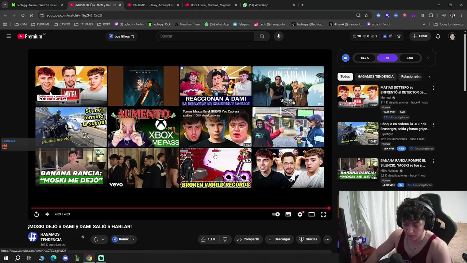The height and width of the screenshot is (263, 467).
Task: Like the video with 1,1 K likes
Action: coord(208,239)
